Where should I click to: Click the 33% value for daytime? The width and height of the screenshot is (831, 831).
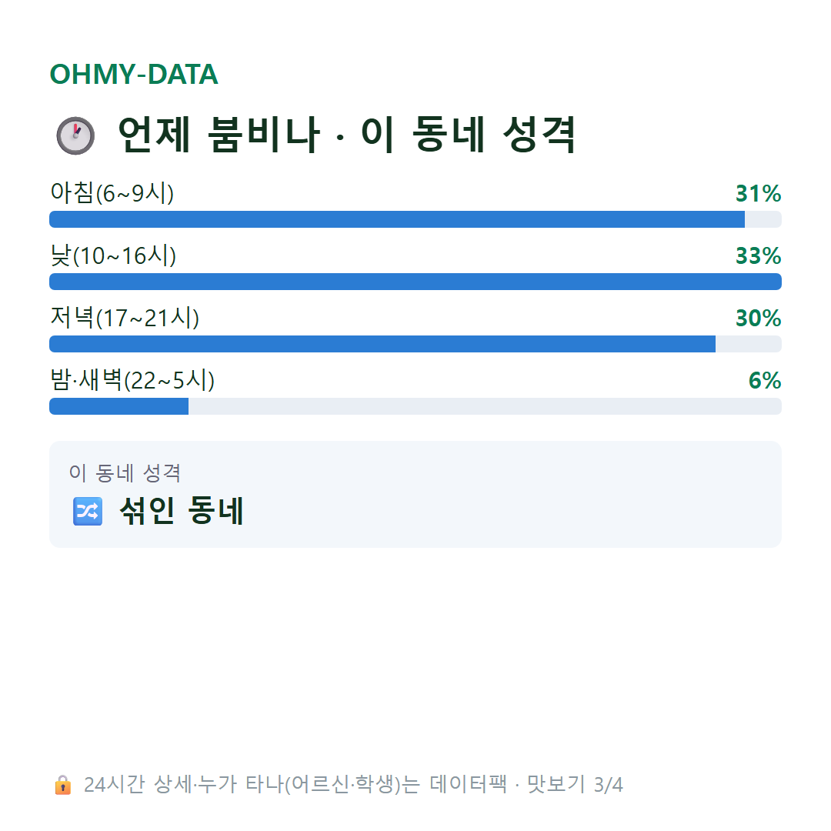[759, 256]
